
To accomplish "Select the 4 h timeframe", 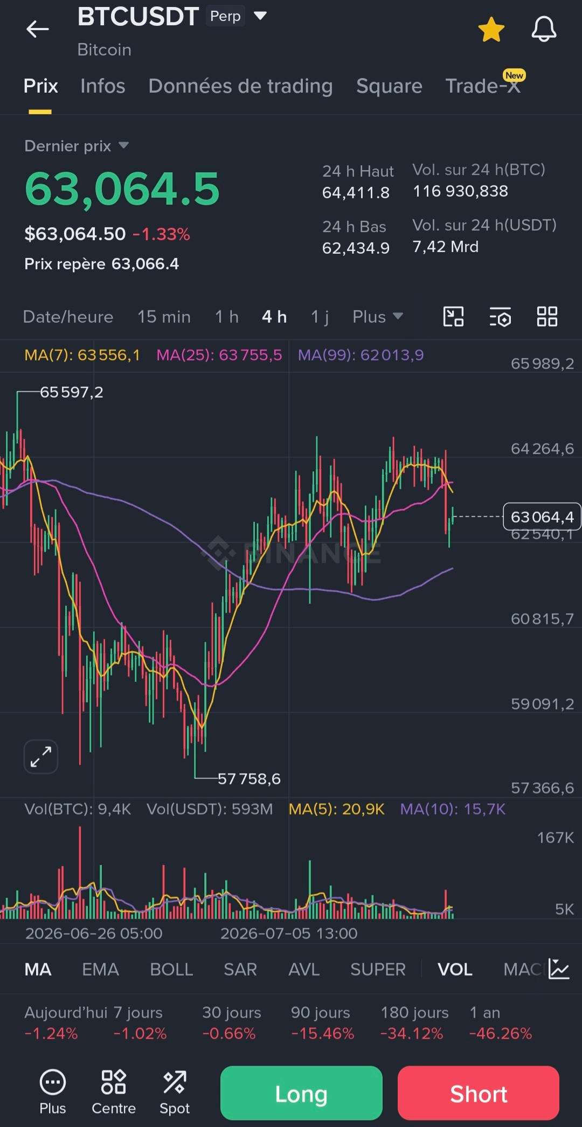I will [274, 317].
